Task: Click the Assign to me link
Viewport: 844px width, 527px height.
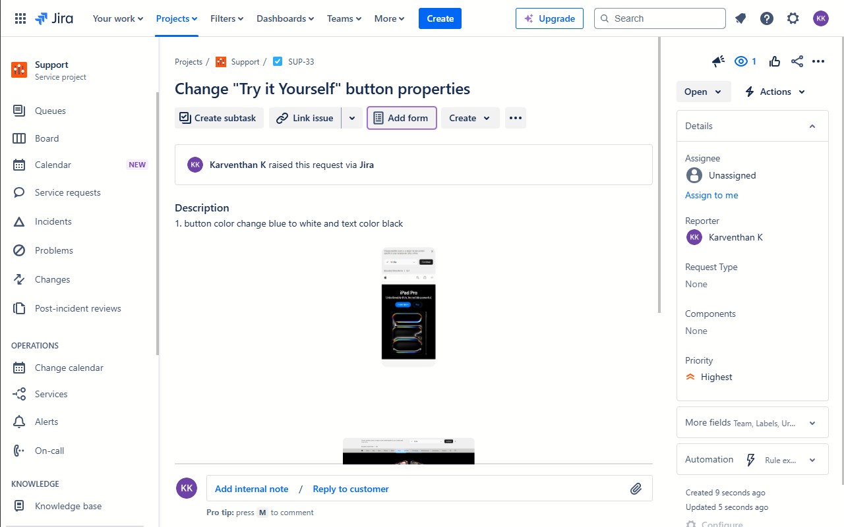Action: pyautogui.click(x=711, y=195)
